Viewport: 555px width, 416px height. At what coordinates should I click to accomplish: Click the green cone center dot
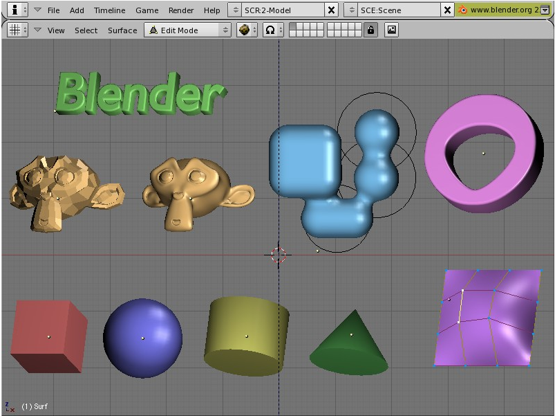[351, 334]
